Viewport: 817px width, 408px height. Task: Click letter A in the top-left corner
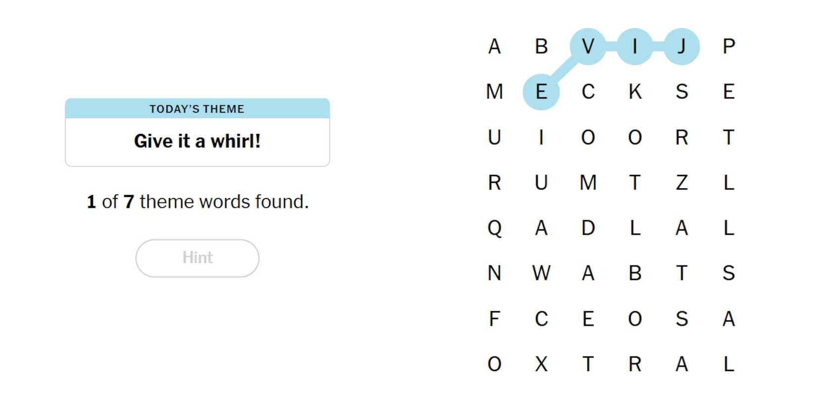pos(494,46)
